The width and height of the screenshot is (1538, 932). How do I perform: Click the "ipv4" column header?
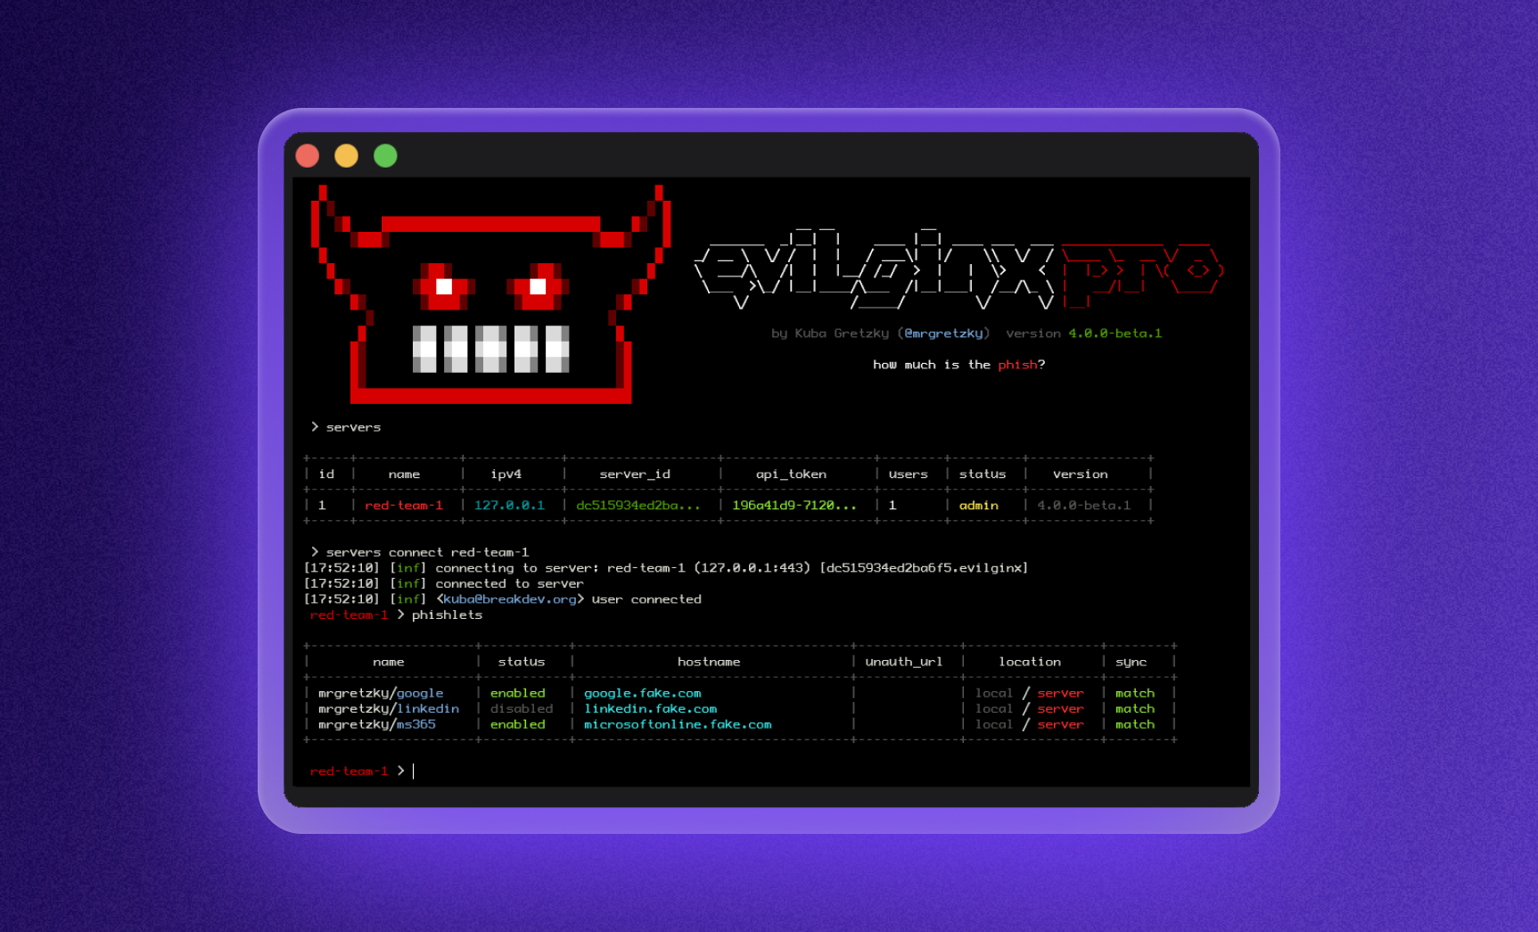pyautogui.click(x=506, y=474)
